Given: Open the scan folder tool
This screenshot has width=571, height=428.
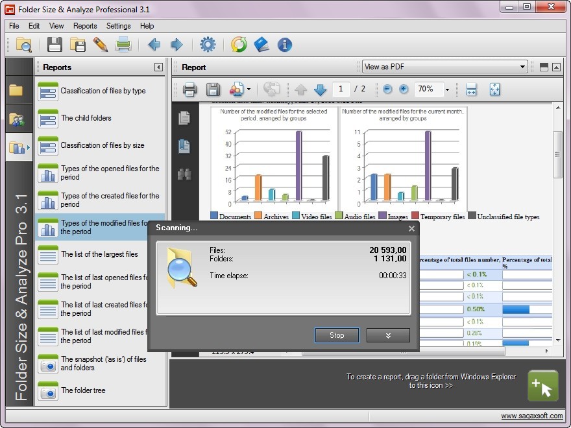Looking at the screenshot, I should (x=23, y=45).
